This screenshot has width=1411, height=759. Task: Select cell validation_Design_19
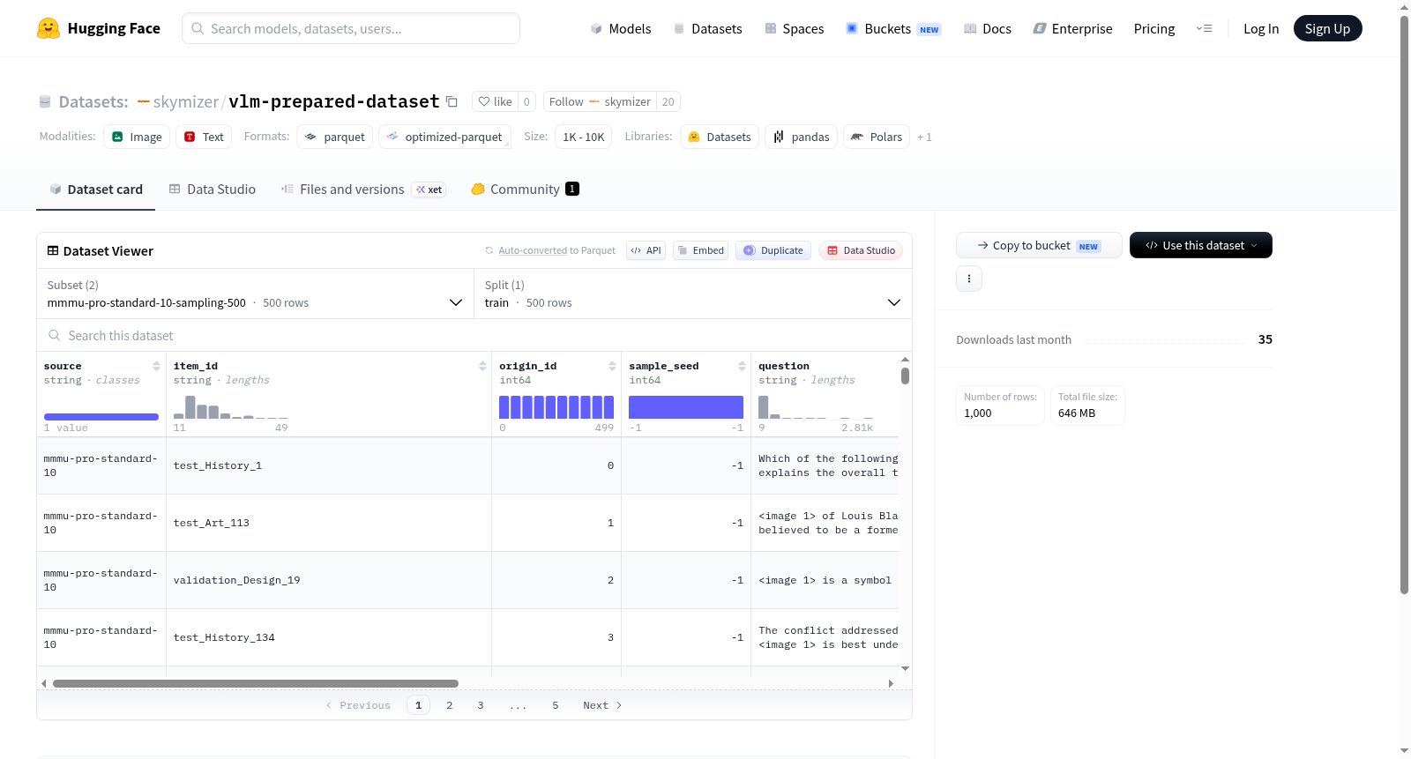click(329, 580)
